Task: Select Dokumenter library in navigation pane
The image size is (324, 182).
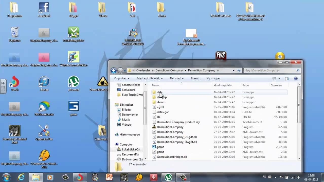Action: coord(128,115)
